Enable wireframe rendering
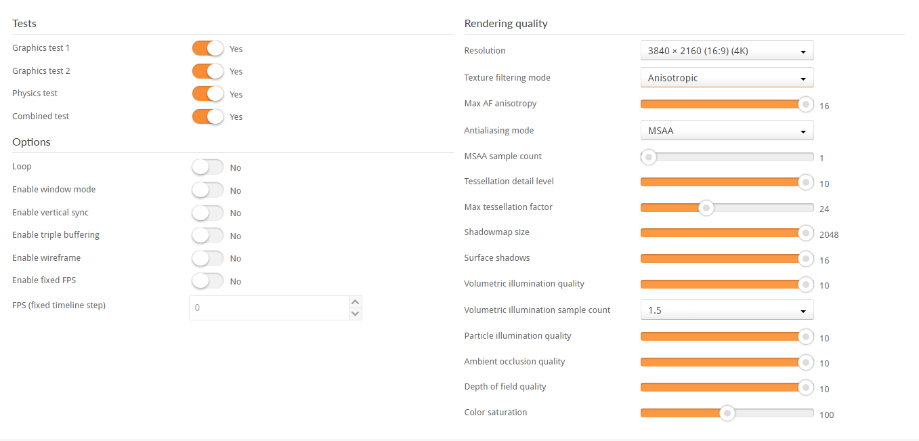Screen dimensions: 919x441 pos(207,258)
